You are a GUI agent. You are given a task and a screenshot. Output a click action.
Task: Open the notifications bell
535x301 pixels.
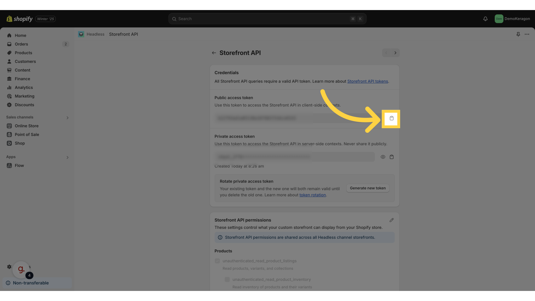click(x=485, y=19)
